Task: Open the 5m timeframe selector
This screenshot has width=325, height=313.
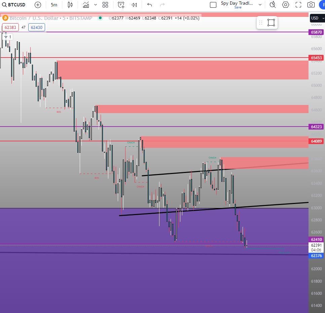Action: click(x=54, y=5)
